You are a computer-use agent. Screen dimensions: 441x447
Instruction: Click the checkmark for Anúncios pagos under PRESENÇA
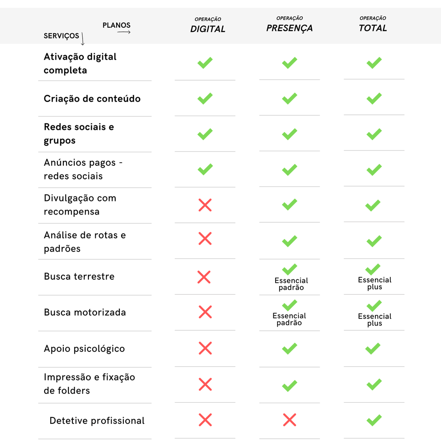(290, 170)
